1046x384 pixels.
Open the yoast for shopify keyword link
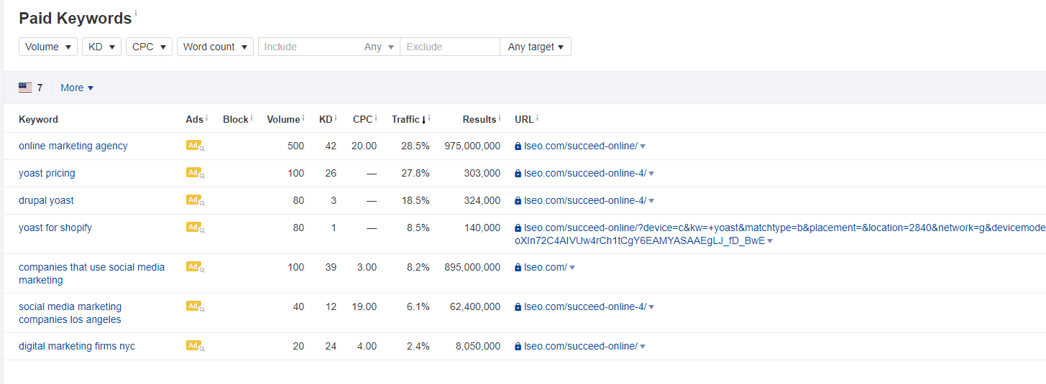pyautogui.click(x=55, y=228)
